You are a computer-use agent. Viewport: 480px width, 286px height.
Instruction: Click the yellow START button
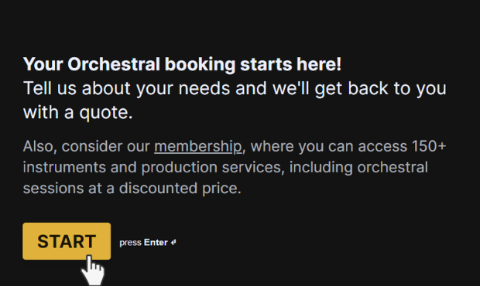[x=67, y=241]
